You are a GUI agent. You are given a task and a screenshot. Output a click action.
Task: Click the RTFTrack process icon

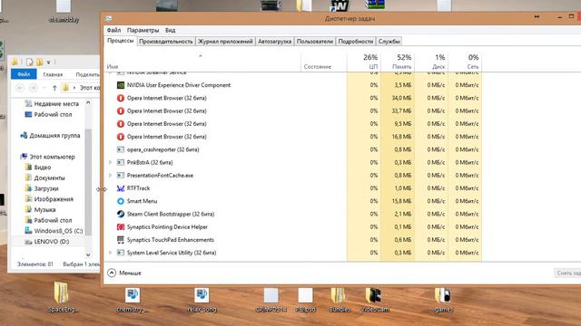pos(121,188)
